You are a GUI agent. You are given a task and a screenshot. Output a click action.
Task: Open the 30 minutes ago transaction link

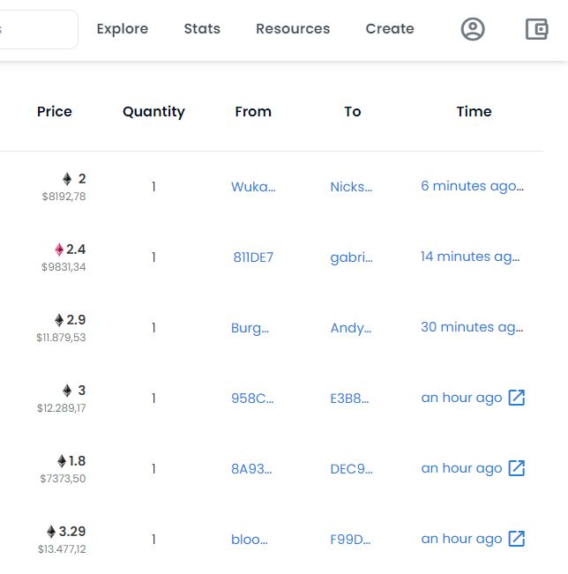(x=472, y=327)
